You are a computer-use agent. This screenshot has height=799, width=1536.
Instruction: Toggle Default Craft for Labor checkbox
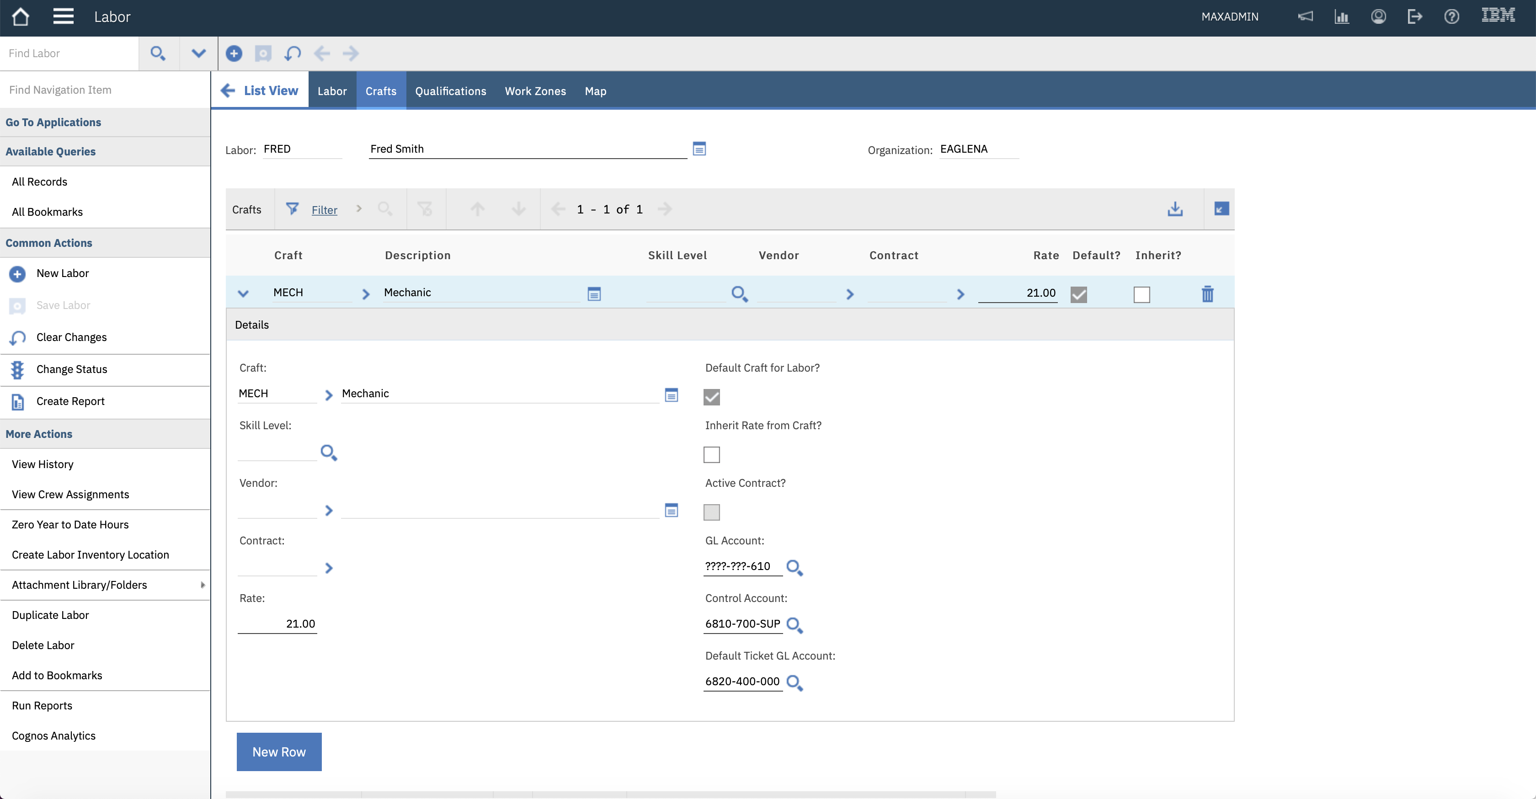[x=711, y=397]
